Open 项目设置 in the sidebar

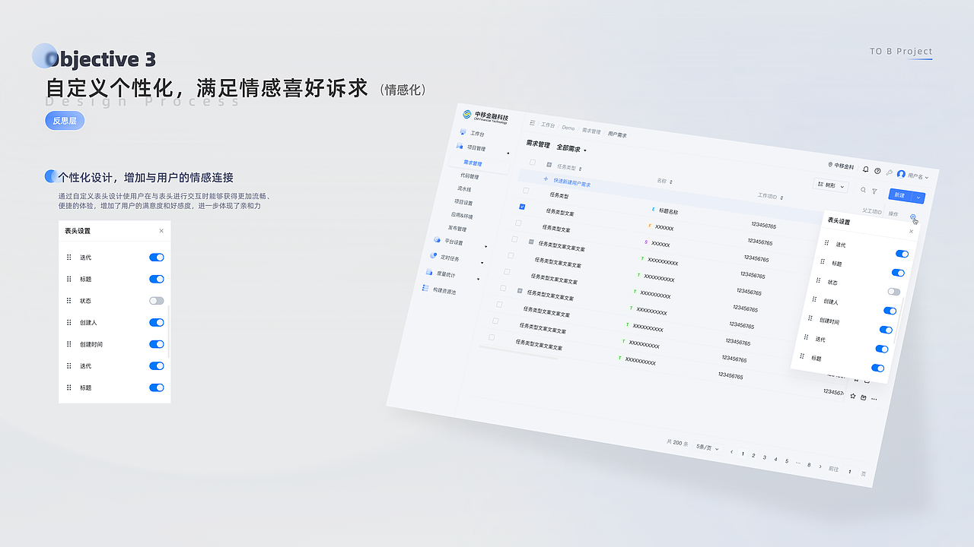pos(463,202)
